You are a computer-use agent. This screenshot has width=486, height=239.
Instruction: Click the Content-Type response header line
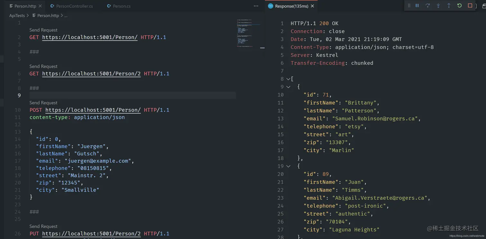click(x=362, y=47)
